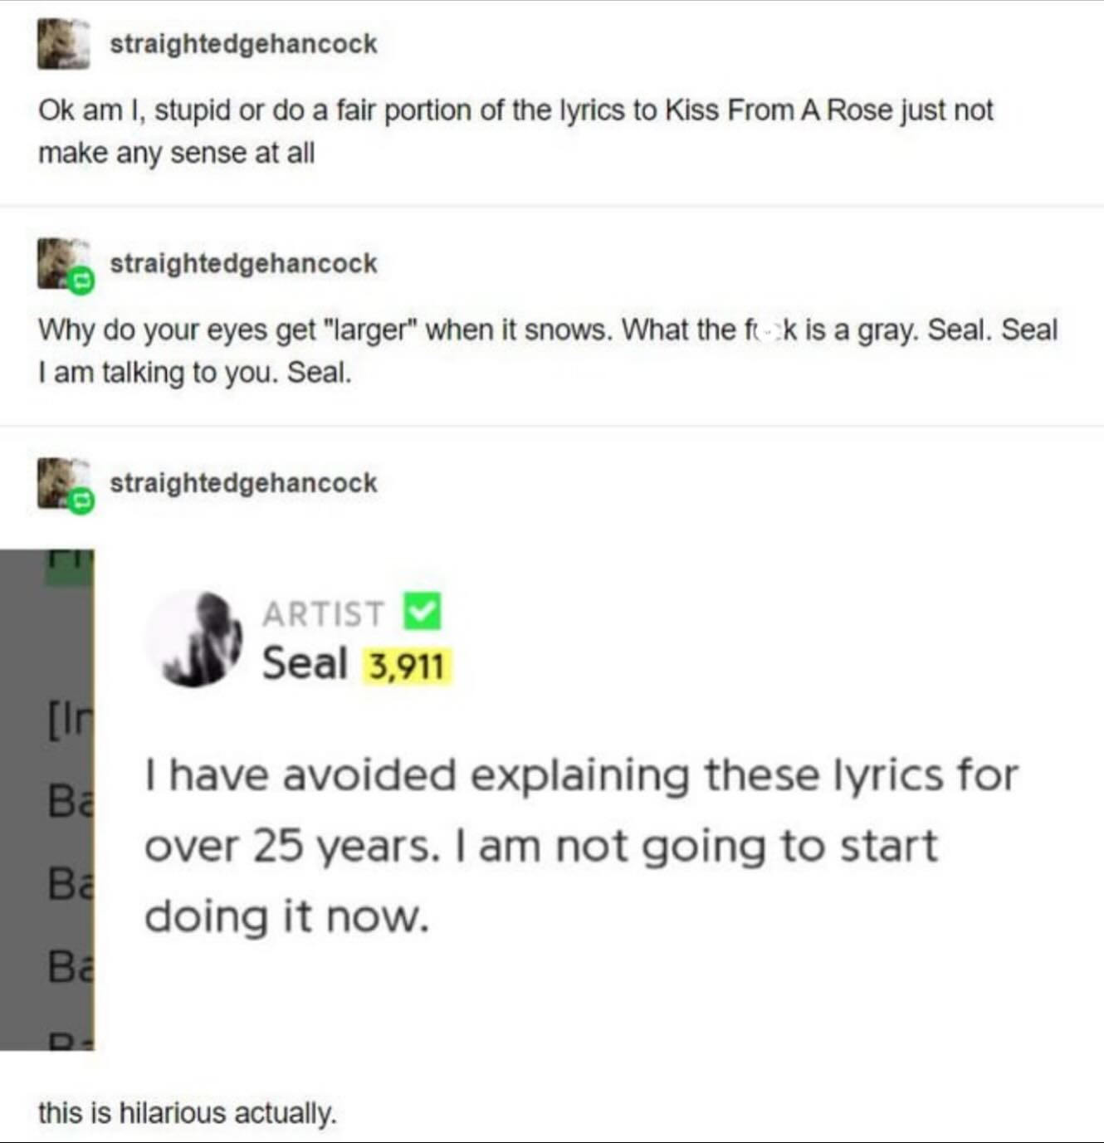This screenshot has height=1143, width=1104.
Task: Click the green verified artist checkmark
Action: [x=423, y=612]
